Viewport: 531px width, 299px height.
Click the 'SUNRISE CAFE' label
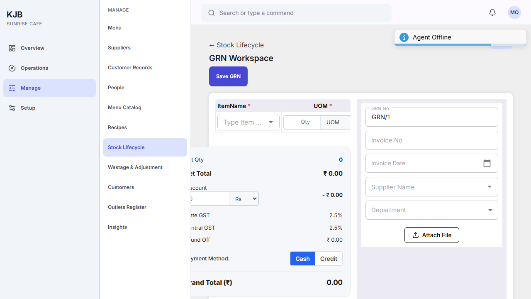[x=24, y=24]
